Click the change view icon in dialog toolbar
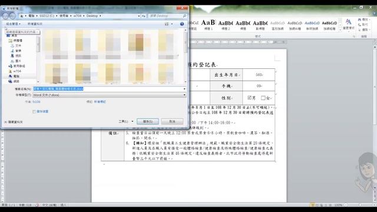Viewport: 377px width, 212px height. [167, 24]
